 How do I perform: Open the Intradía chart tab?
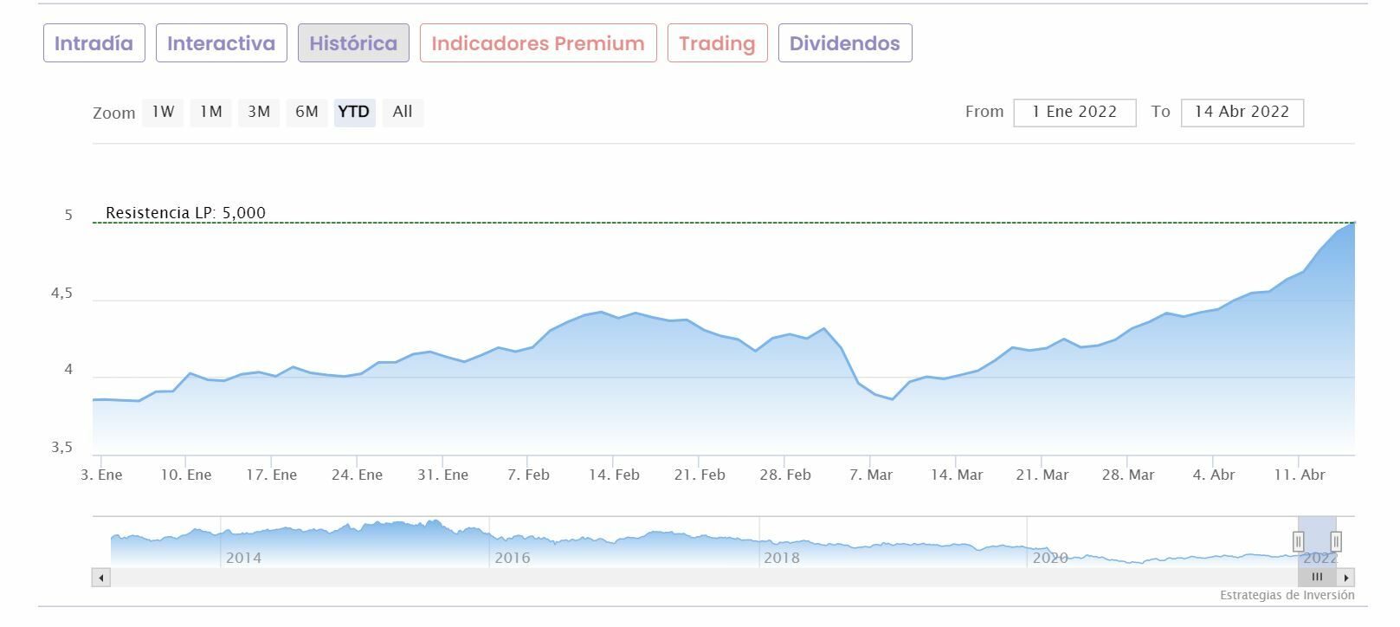(94, 43)
